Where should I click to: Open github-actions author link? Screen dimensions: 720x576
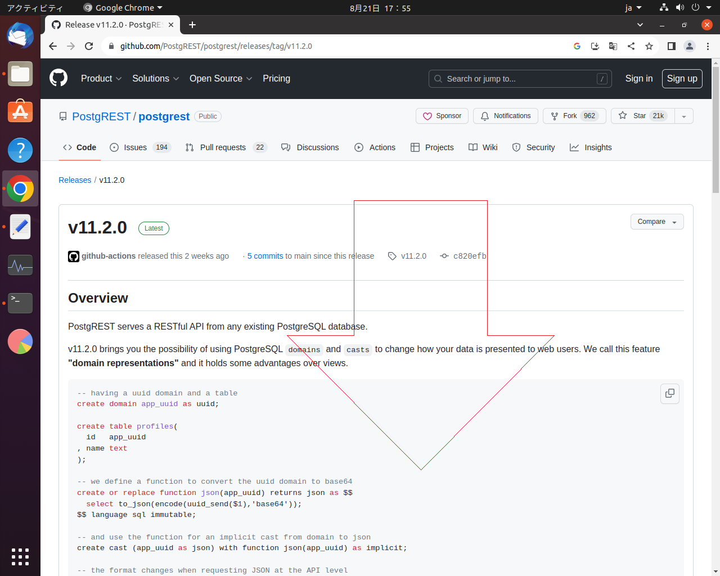click(x=109, y=256)
